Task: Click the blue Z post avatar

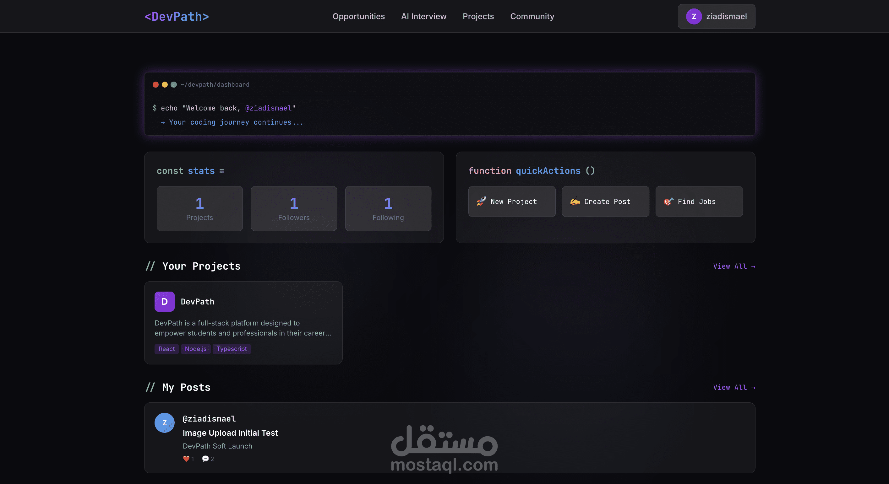Action: 164,423
